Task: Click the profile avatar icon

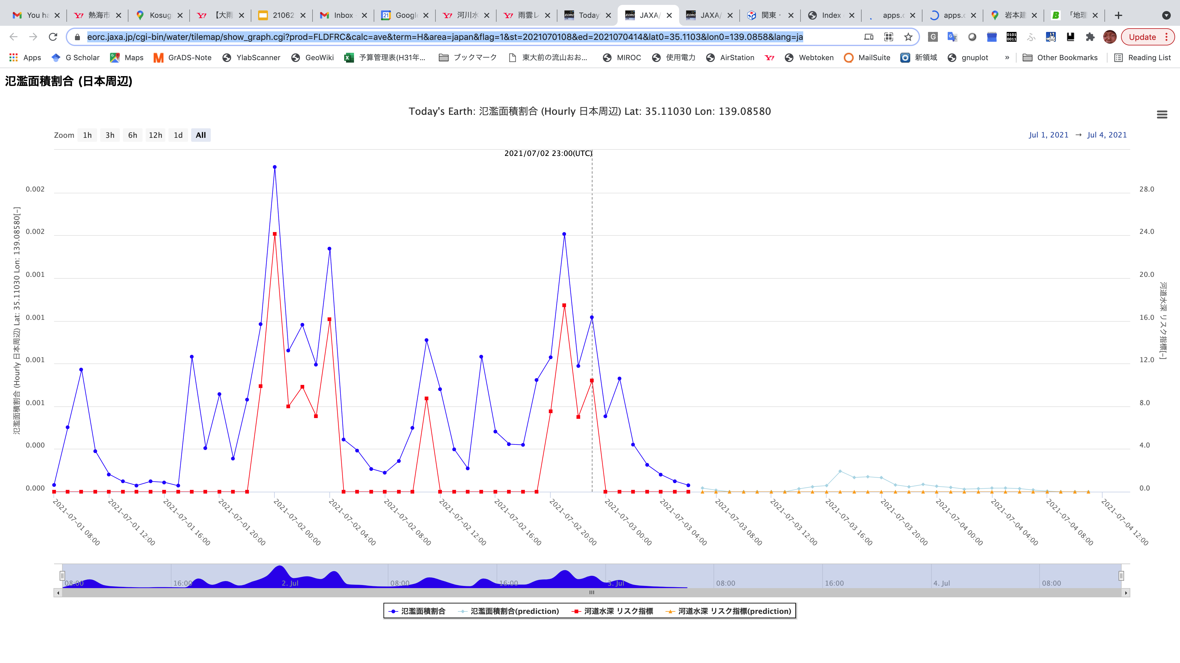Action: click(1109, 37)
